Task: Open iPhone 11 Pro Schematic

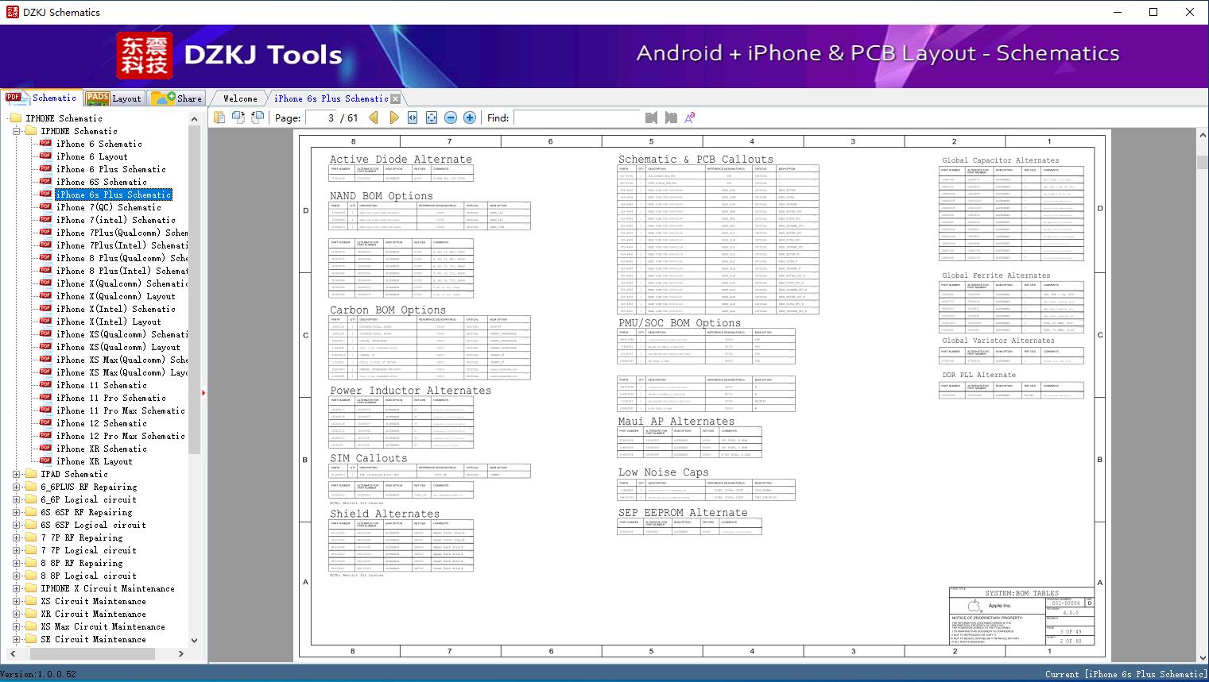Action: [111, 398]
